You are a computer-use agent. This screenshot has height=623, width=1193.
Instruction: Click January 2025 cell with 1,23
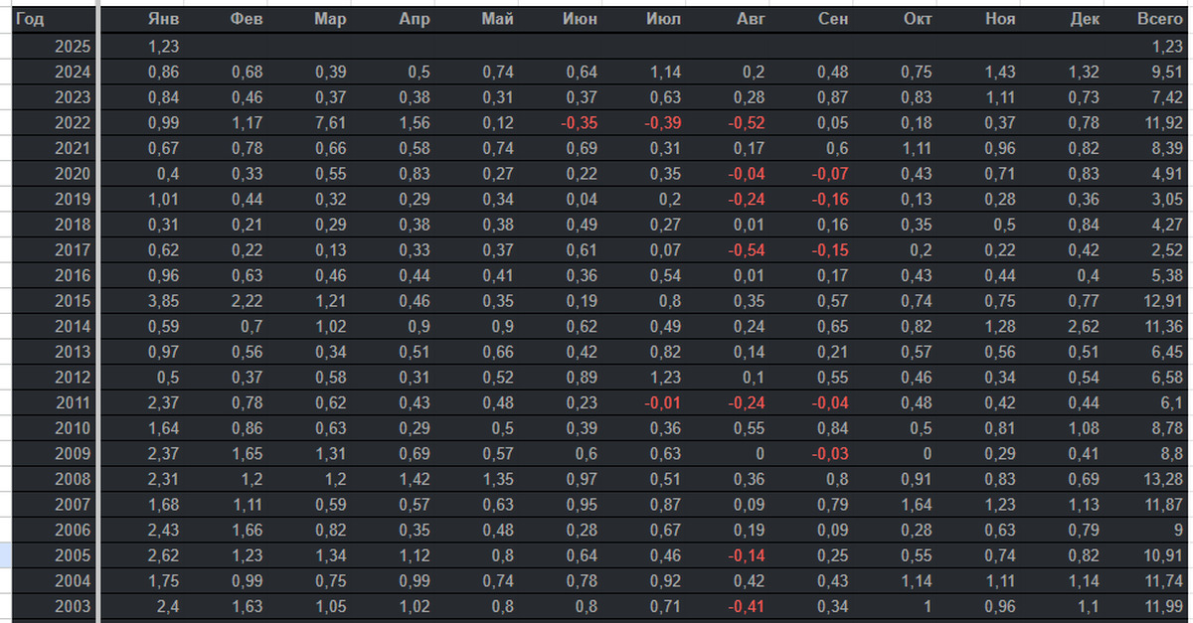point(163,46)
